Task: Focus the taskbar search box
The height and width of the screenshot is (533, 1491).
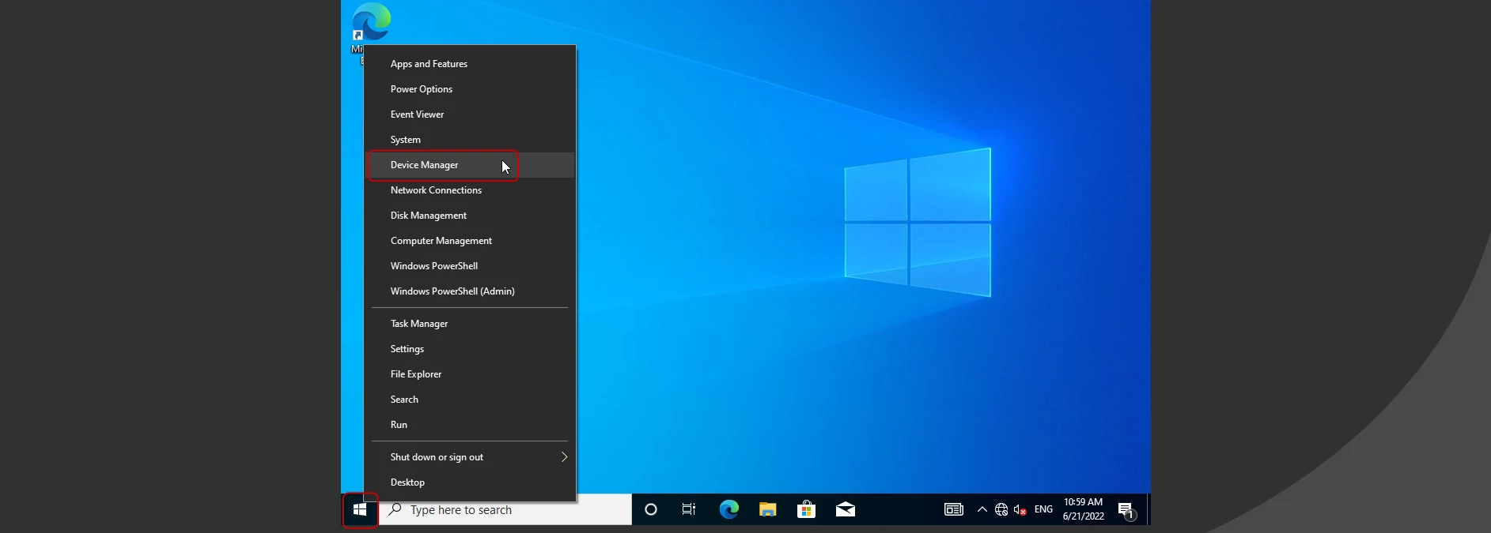Action: coord(505,510)
